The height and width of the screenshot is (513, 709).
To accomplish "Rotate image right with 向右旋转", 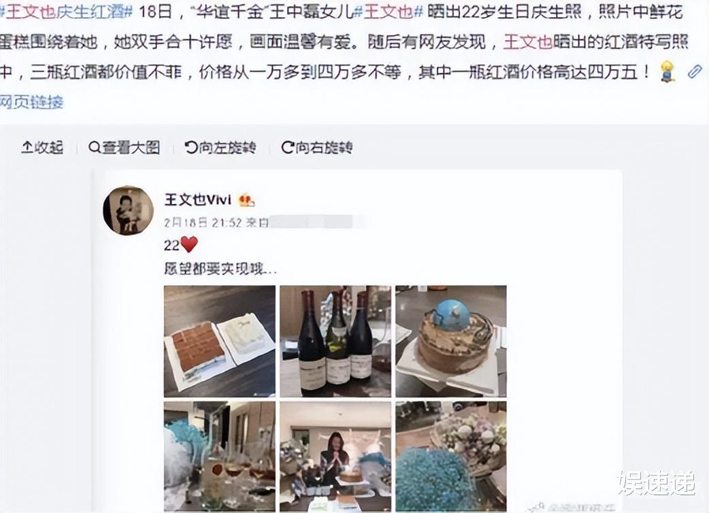I will (x=316, y=148).
